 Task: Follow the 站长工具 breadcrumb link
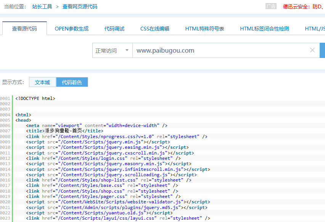point(42,6)
